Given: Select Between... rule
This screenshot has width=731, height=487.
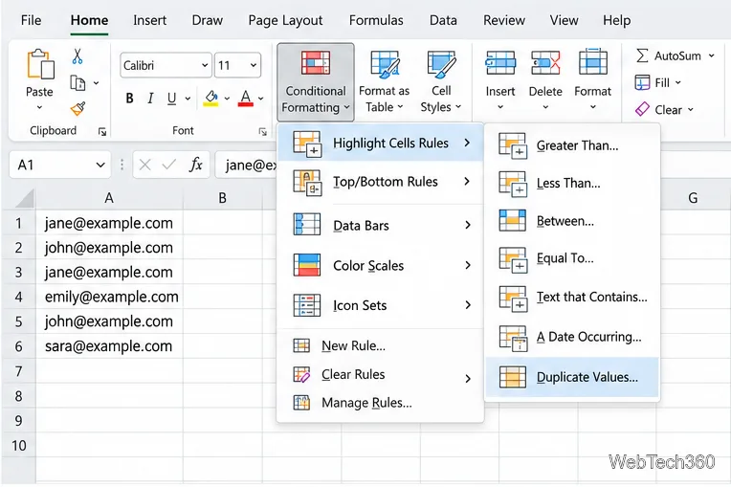Looking at the screenshot, I should click(x=572, y=220).
